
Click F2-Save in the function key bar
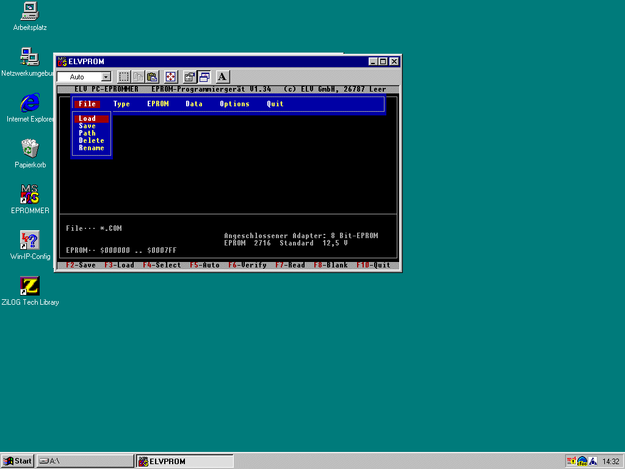(81, 265)
